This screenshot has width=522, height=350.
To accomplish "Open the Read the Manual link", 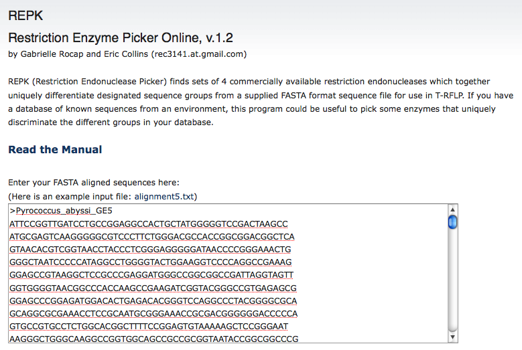I will point(55,150).
